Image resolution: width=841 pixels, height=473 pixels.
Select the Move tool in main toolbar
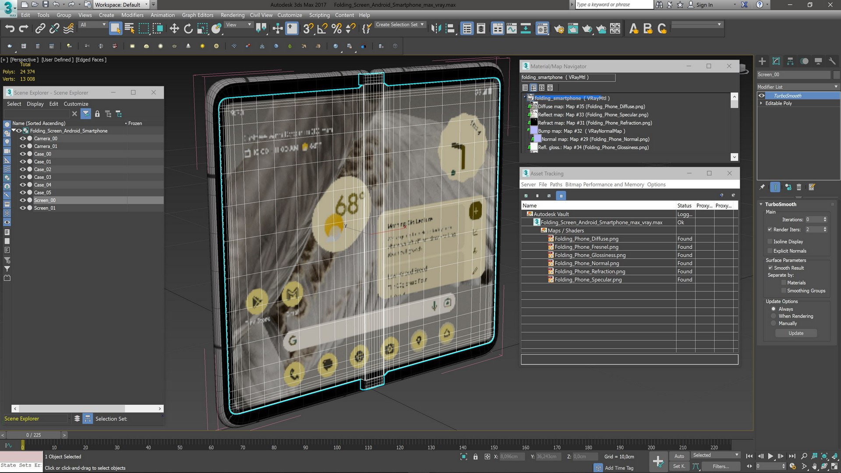click(174, 29)
